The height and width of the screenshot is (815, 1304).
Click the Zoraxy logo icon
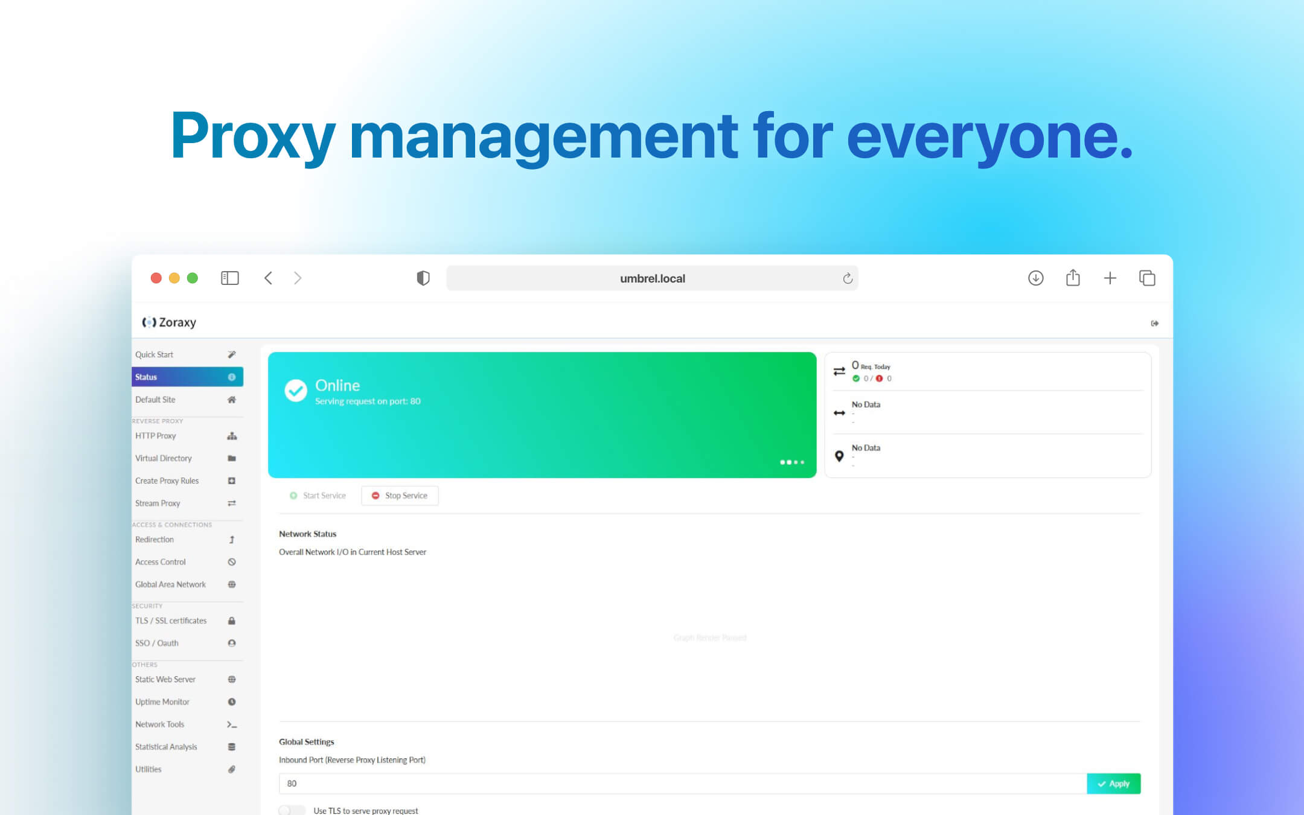148,322
